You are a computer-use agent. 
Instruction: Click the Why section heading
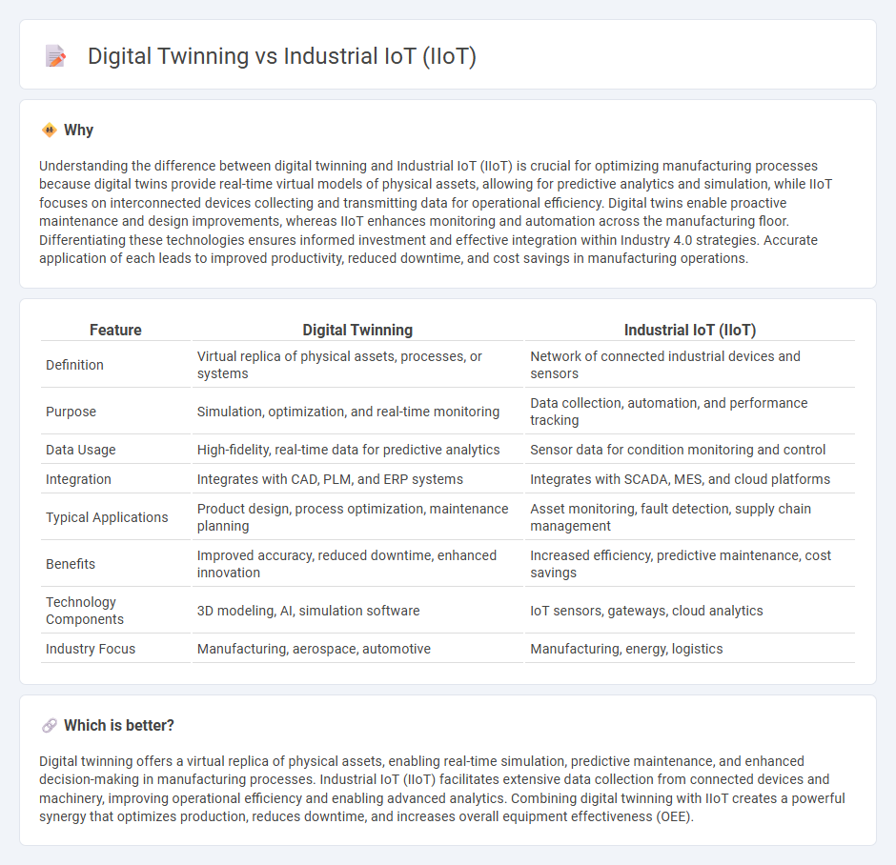pos(78,131)
